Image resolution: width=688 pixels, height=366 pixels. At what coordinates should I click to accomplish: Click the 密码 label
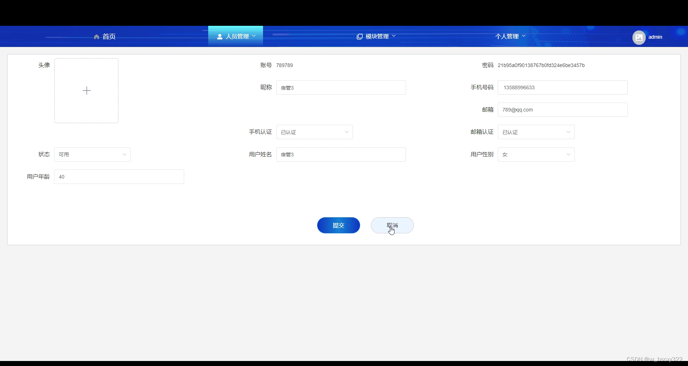(x=488, y=65)
